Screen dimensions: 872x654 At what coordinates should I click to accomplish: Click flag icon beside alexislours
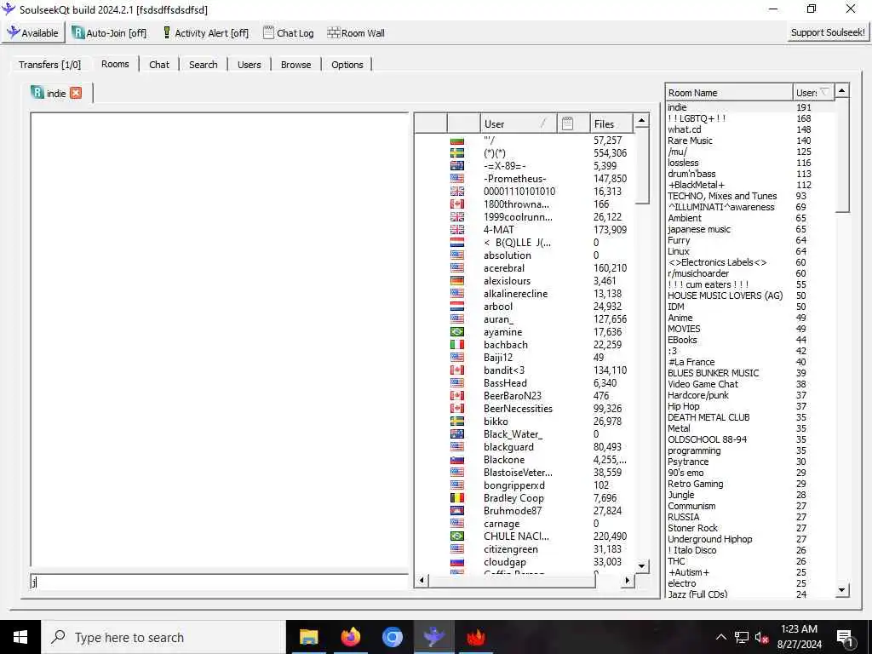(x=457, y=281)
